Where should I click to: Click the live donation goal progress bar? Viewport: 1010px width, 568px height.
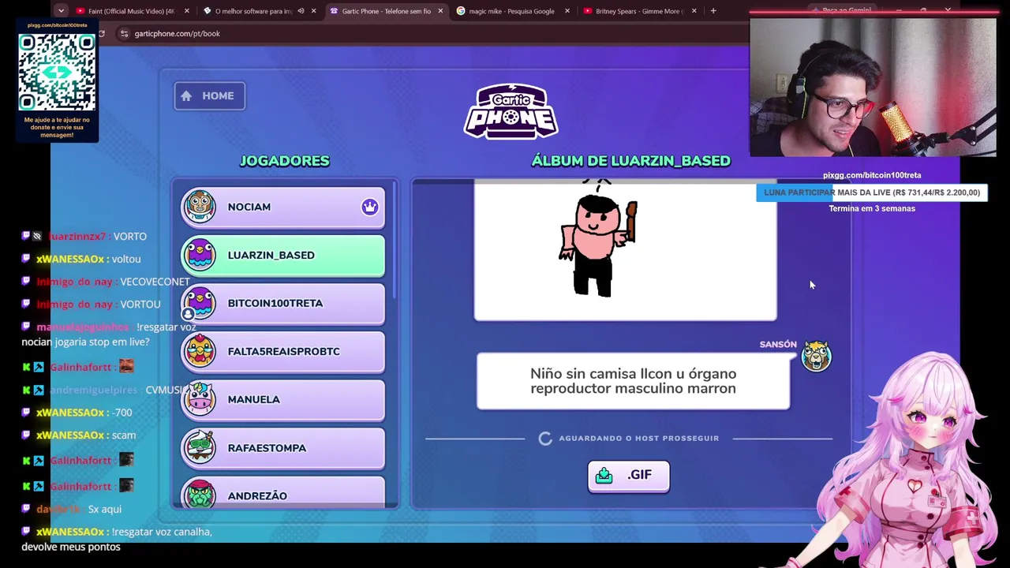(x=872, y=192)
